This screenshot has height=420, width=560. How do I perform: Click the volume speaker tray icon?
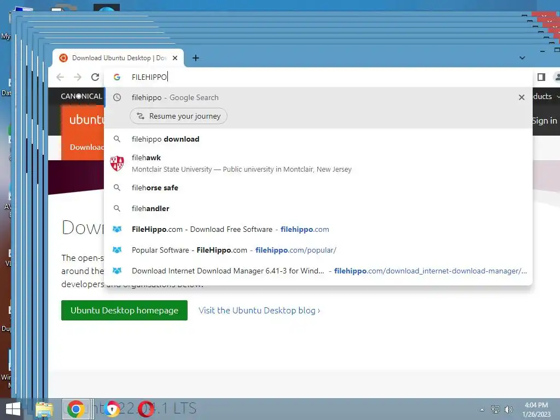509,409
